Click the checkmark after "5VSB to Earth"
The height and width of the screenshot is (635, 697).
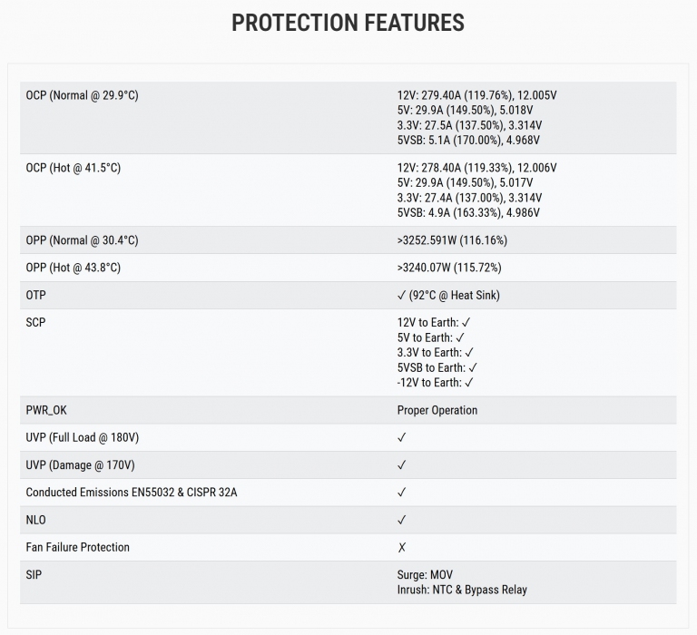click(x=473, y=367)
